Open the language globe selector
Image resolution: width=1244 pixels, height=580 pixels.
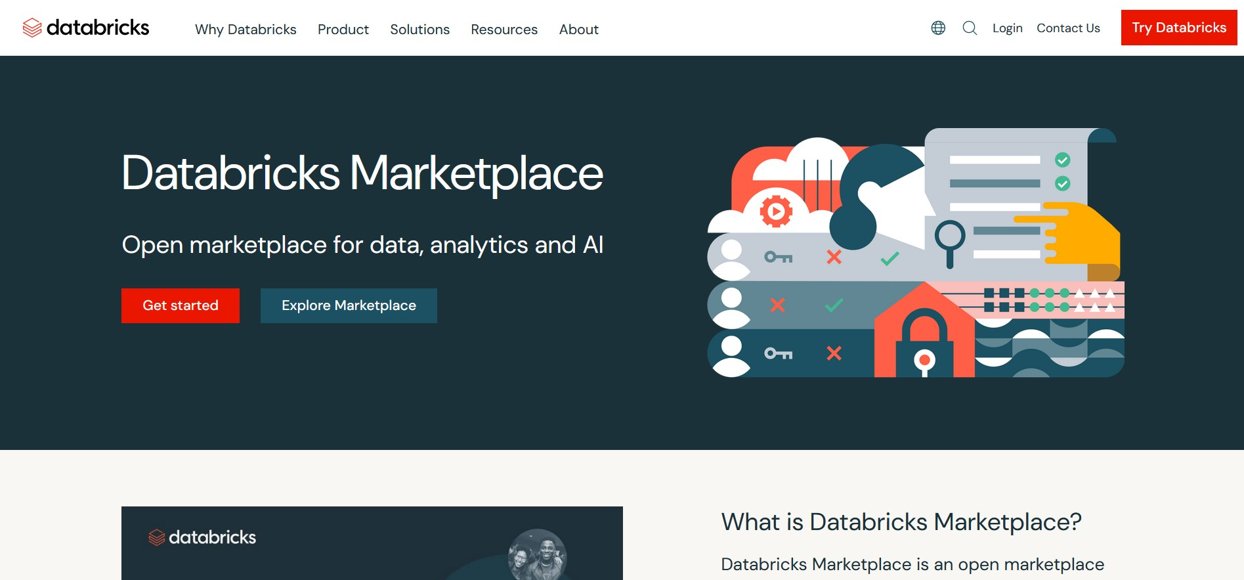(938, 28)
